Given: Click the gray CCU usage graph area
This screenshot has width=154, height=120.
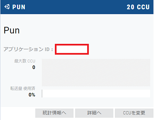Looking at the screenshot, I should click(96, 72).
